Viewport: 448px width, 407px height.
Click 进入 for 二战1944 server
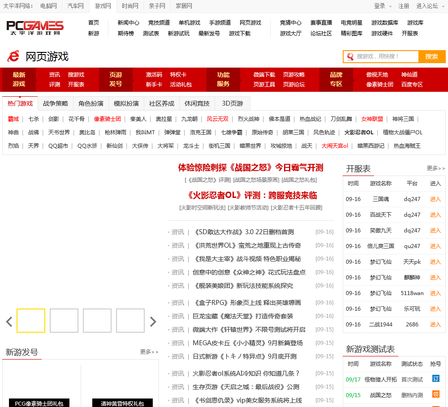[x=435, y=325]
